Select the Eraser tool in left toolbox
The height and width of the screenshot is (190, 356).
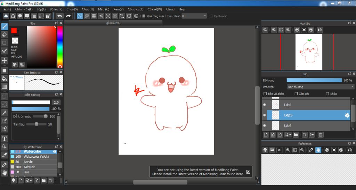[x=4, y=35]
